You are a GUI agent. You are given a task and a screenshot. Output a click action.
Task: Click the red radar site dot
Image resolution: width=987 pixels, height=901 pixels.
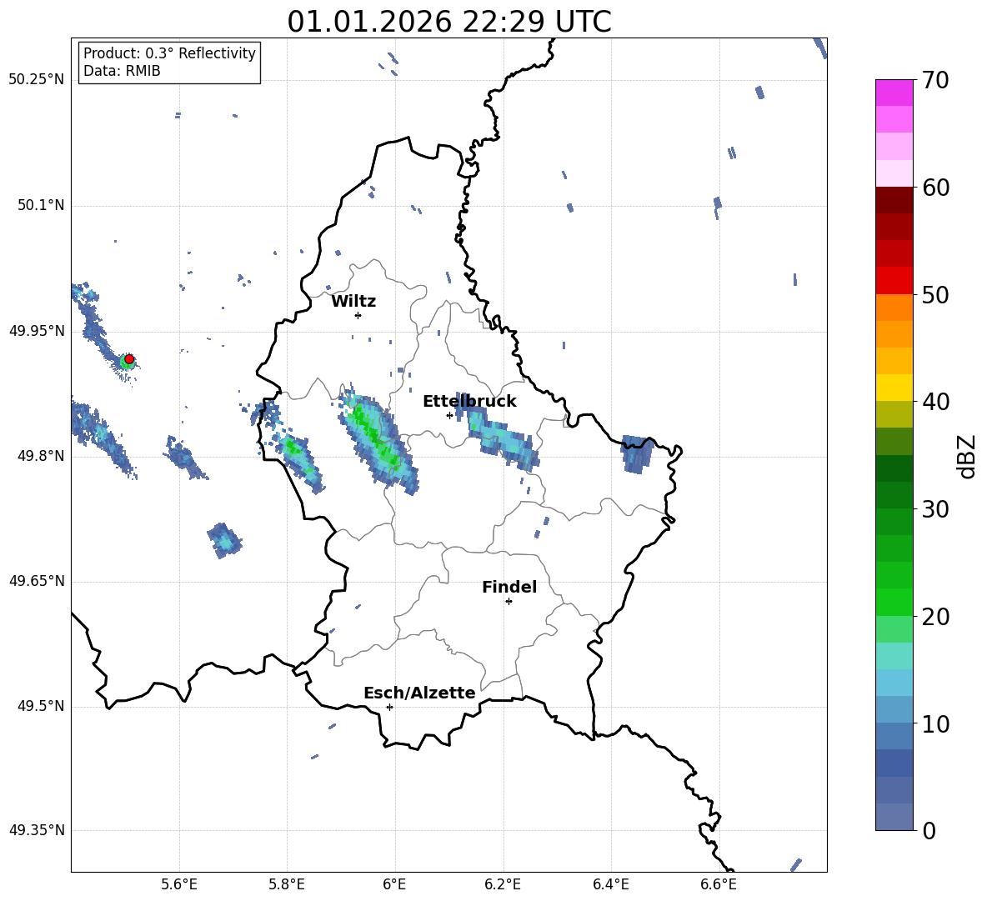point(129,359)
